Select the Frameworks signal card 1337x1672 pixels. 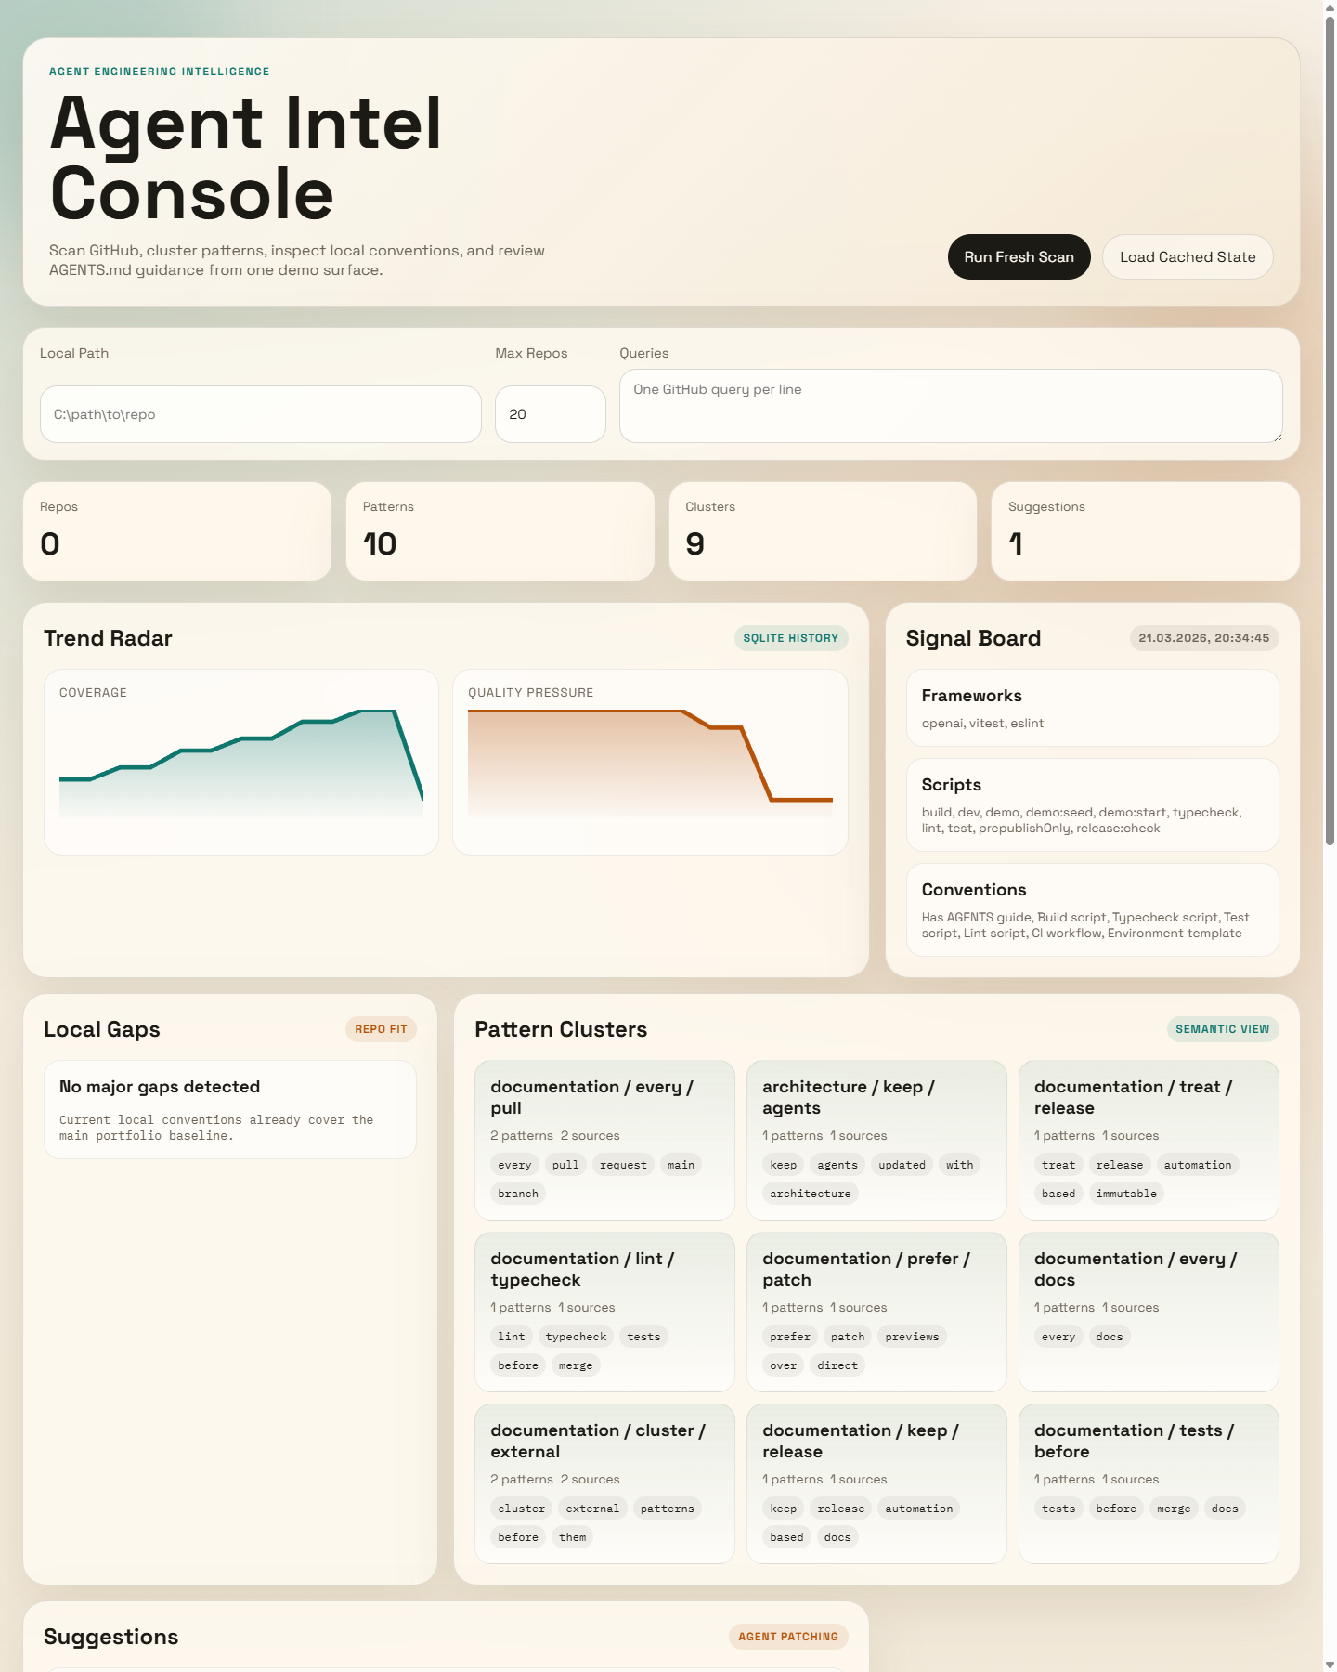pyautogui.click(x=1093, y=708)
